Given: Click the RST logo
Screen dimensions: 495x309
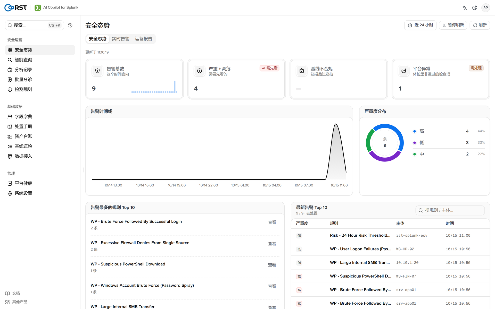Looking at the screenshot, I should pyautogui.click(x=15, y=7).
